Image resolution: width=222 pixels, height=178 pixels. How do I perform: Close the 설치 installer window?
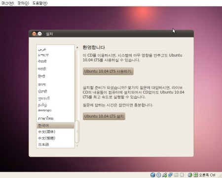pos(34,34)
